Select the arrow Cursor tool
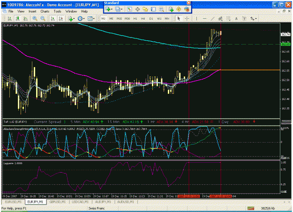This screenshot has width=293, height=212. (x=179, y=18)
